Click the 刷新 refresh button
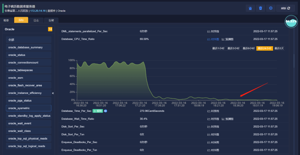Viewport: 300px width, 155px height. point(286,8)
